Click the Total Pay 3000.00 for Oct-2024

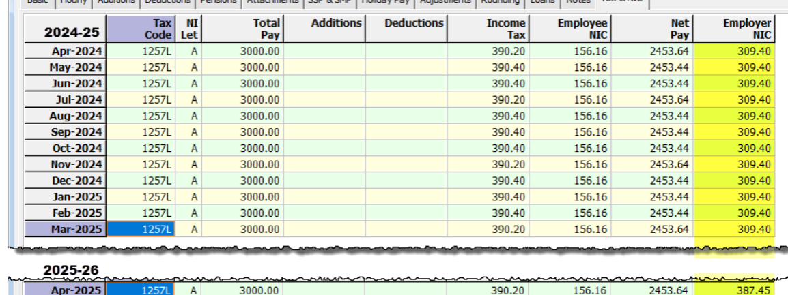pos(242,148)
